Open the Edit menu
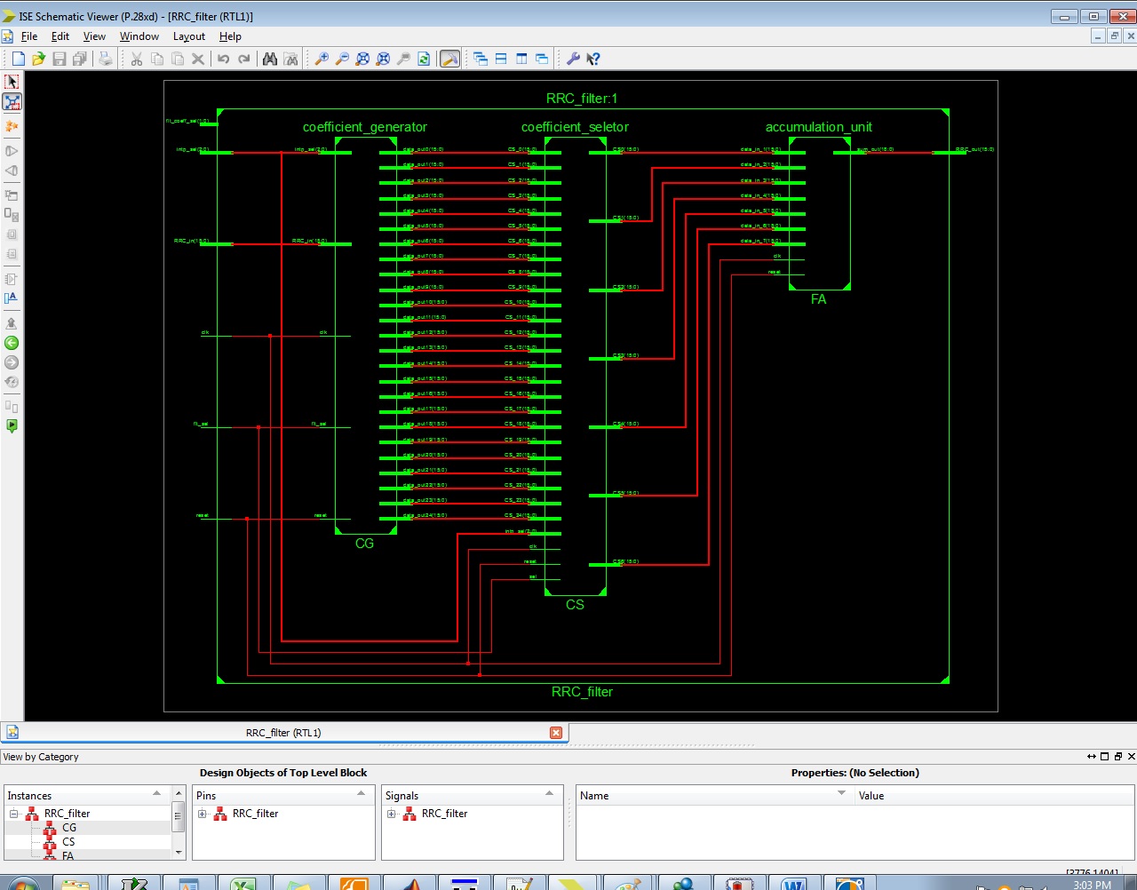The width and height of the screenshot is (1137, 890). click(x=60, y=36)
